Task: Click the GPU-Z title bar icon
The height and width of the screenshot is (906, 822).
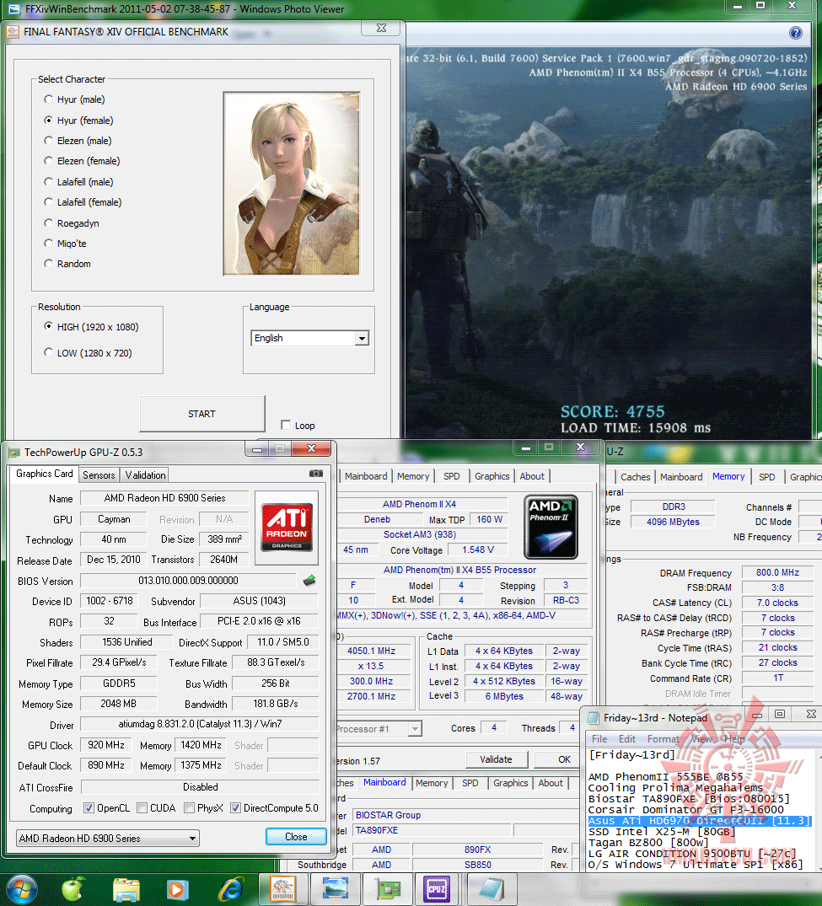Action: (x=13, y=453)
